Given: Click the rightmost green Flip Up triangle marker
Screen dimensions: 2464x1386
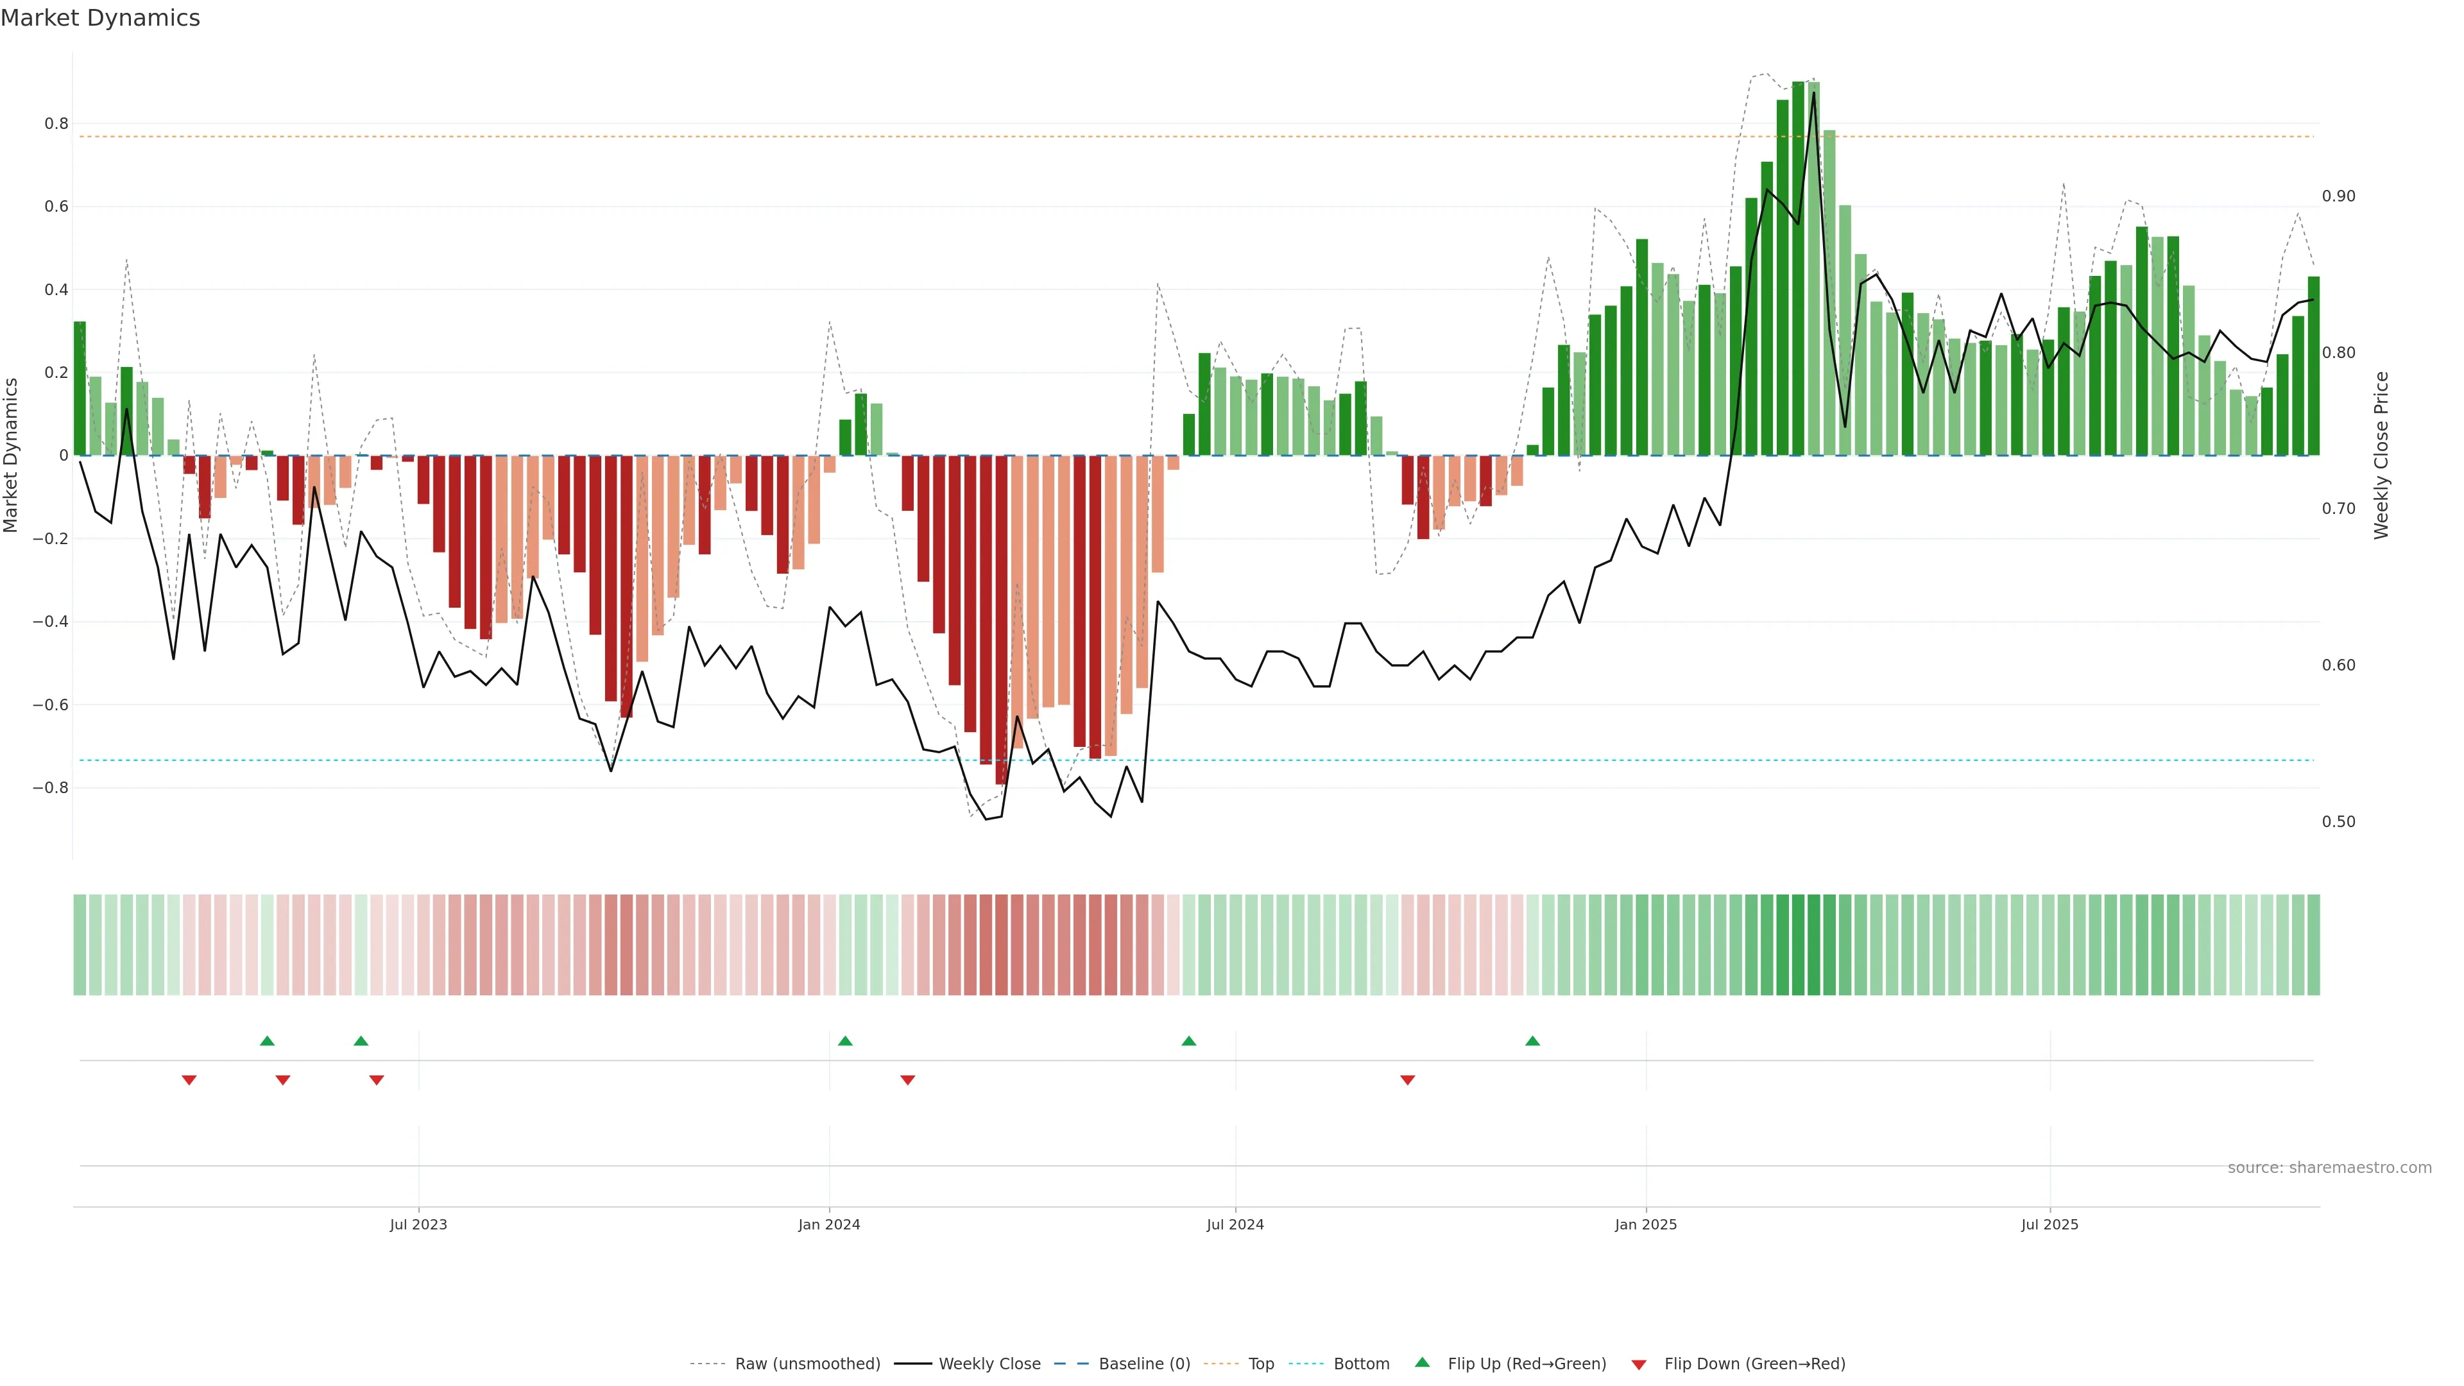Looking at the screenshot, I should tap(1532, 1041).
